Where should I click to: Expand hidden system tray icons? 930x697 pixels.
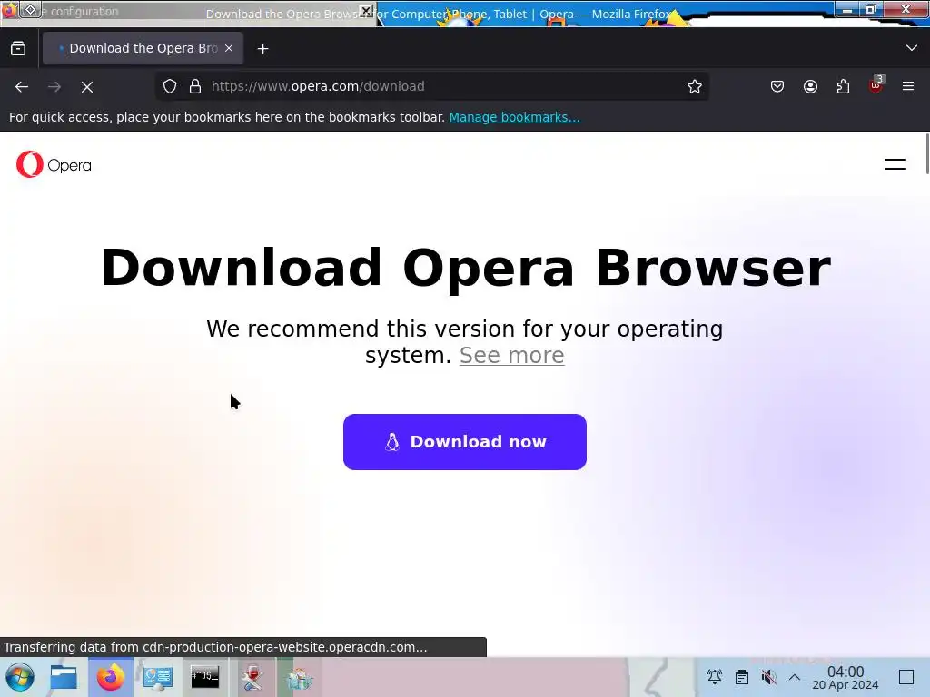795,677
